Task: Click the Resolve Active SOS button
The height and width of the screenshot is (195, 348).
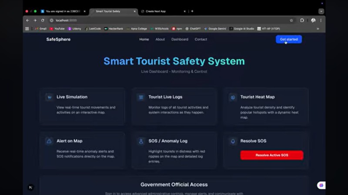Action: click(271, 155)
